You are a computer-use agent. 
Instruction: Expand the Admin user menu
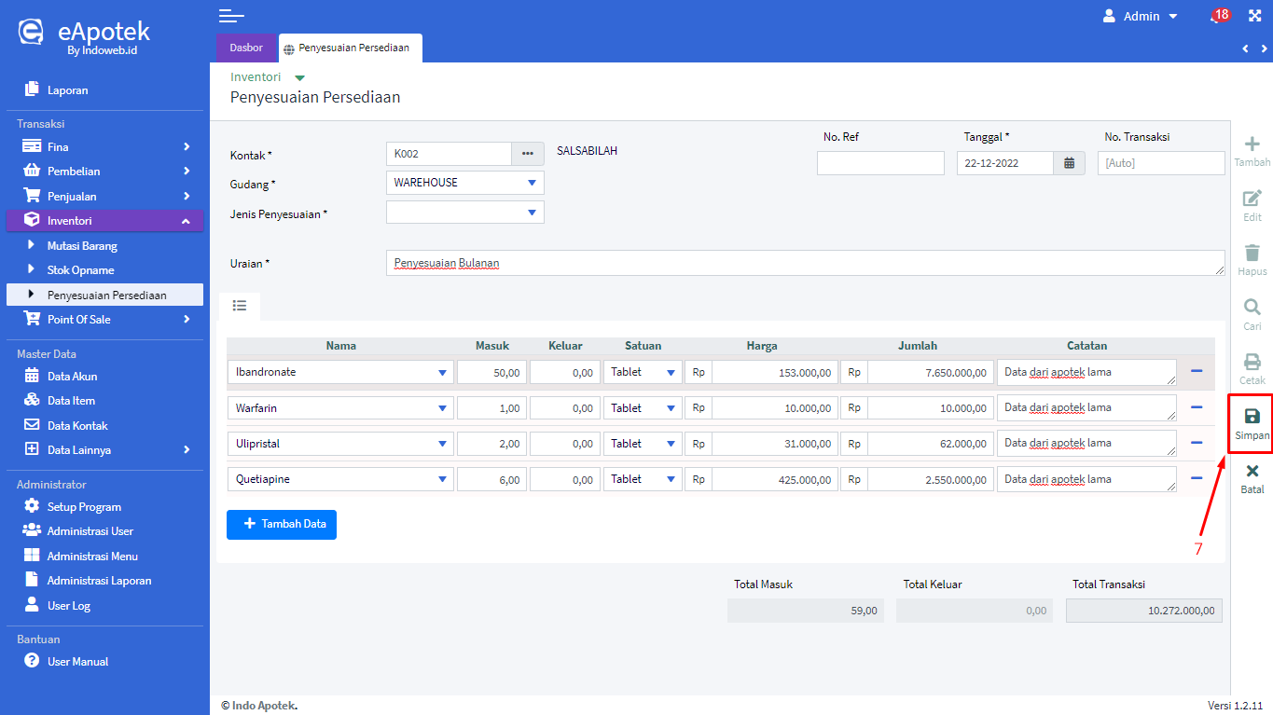[1140, 16]
